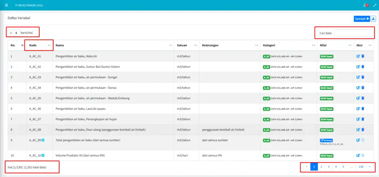The height and width of the screenshot is (177, 379).
Task: Click the di-hitung badge in row 9
Action: 326,140
